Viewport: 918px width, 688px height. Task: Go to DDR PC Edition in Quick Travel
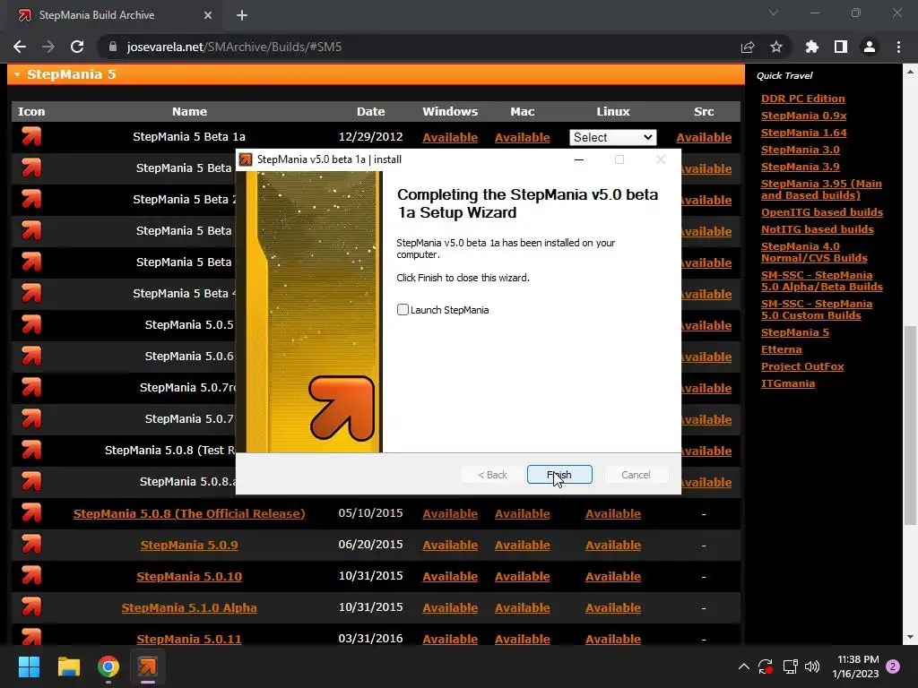[802, 99]
